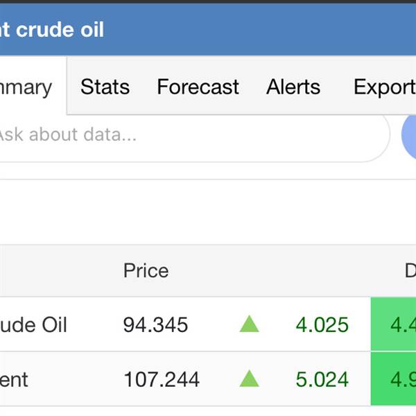
Task: Click green percent cell in Crude Oil row
Action: click(395, 324)
